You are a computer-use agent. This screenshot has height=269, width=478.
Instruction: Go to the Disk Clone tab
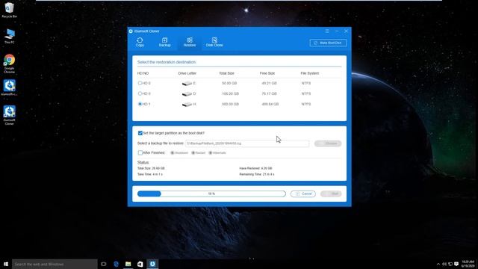point(214,42)
